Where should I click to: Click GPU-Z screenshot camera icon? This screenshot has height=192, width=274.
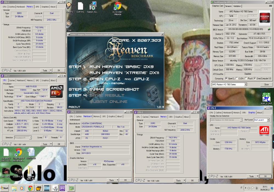point(270,6)
